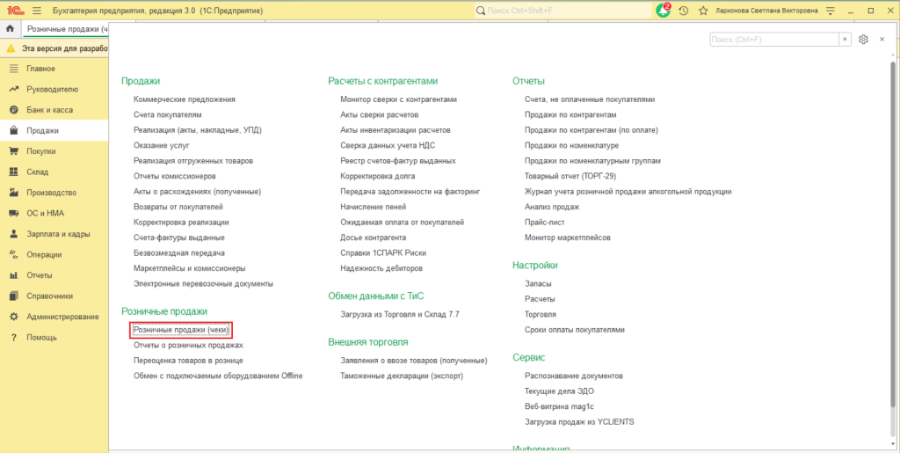Click the favorites star icon

point(703,11)
